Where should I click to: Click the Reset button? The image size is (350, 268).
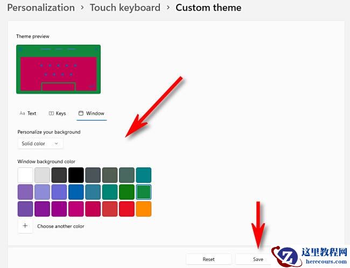[208, 259]
